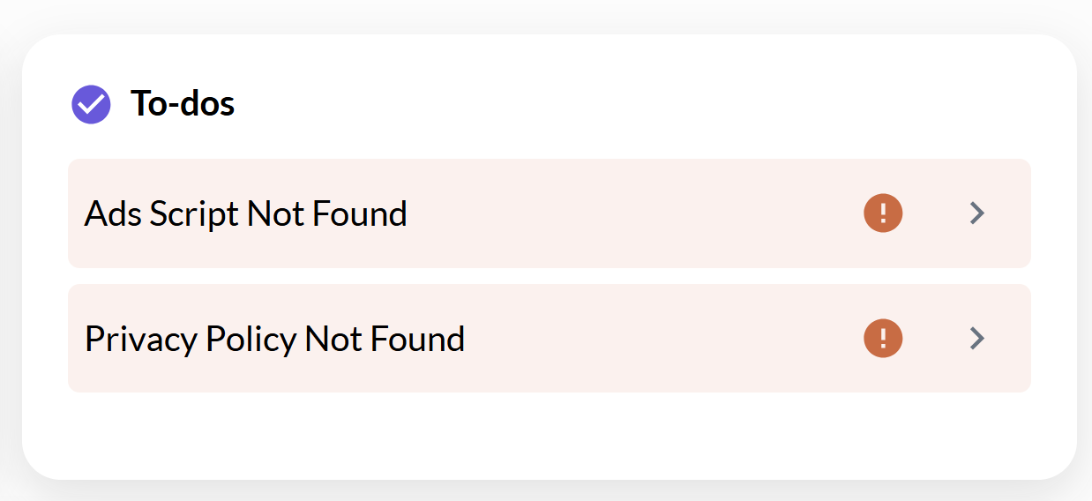Expand the Privacy Policy Not Found chevron
This screenshot has width=1092, height=501.
(976, 339)
